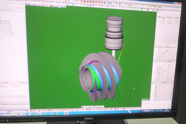Select the red grid icon in top toolbar
Viewport: 186px width, 124px height.
click(96, 2)
